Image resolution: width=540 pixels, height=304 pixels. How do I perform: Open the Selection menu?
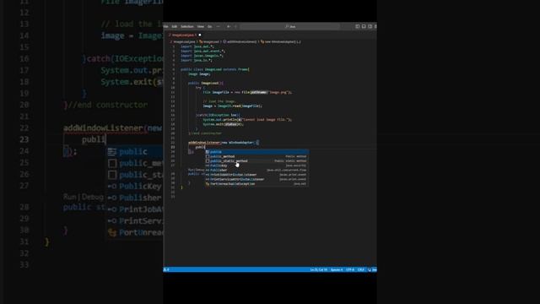(x=187, y=26)
